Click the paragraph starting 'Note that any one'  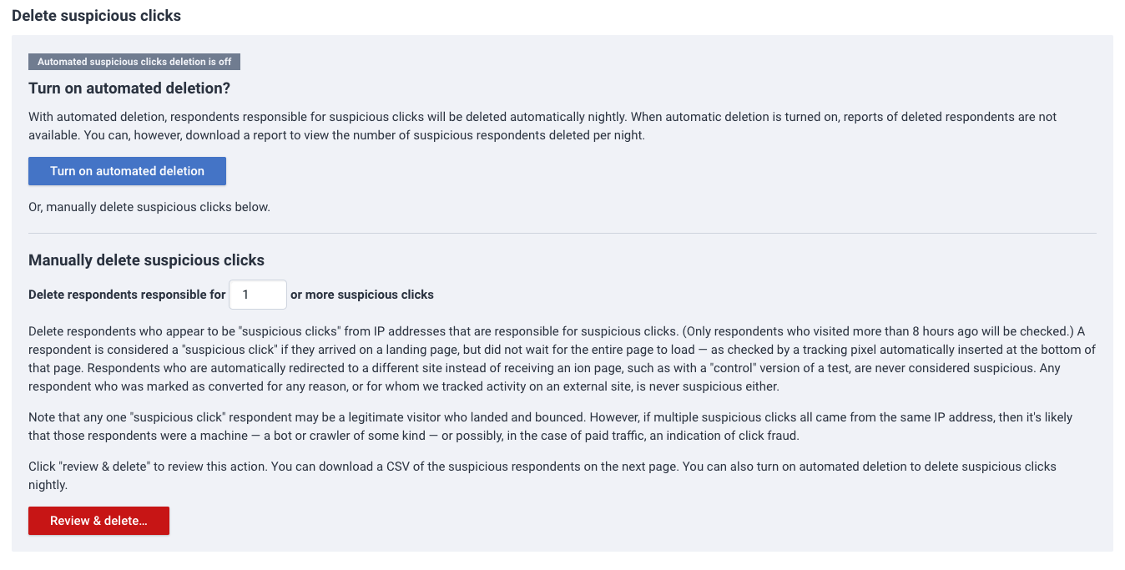point(550,426)
